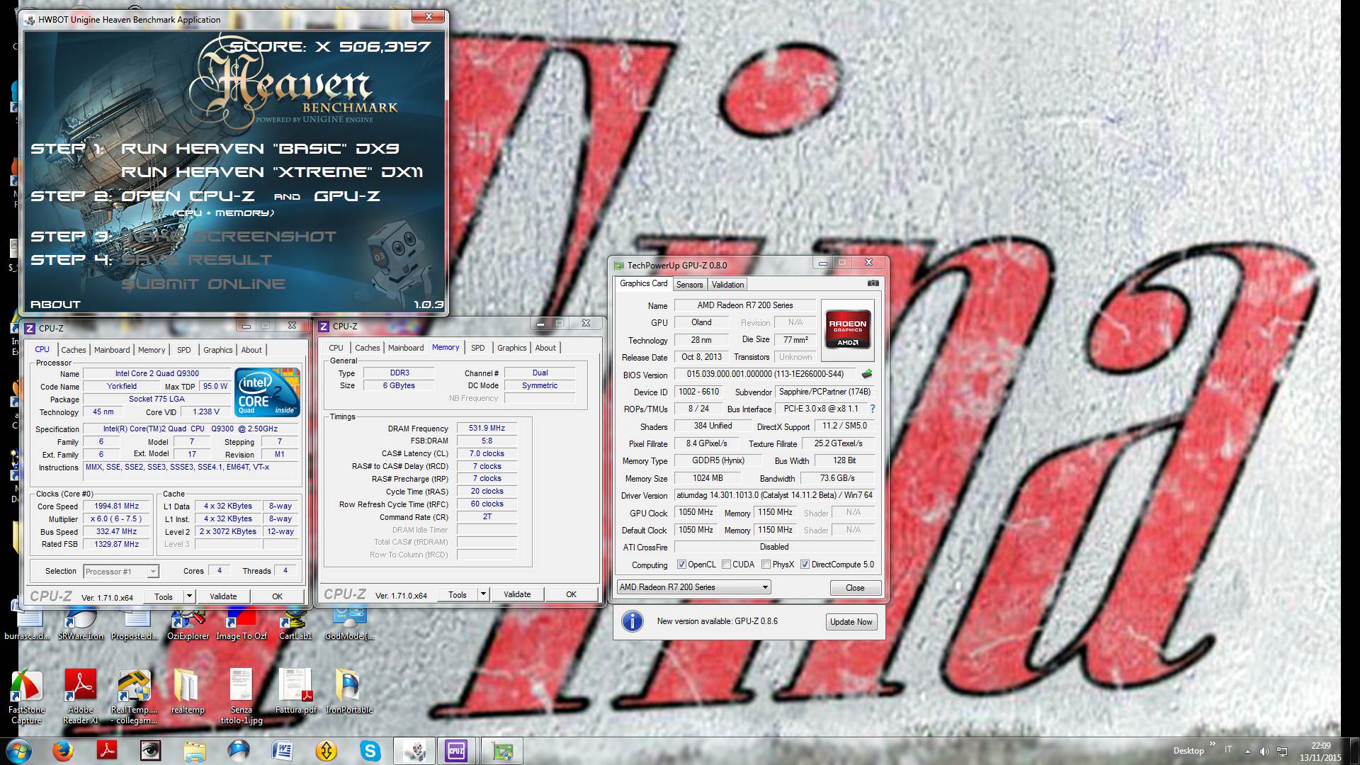Switch to the CPU-Z taskbar button
The height and width of the screenshot is (765, 1360).
[x=456, y=750]
